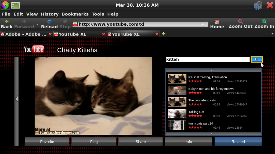Click the Info button
This screenshot has width=275, height=154.
coord(189,142)
